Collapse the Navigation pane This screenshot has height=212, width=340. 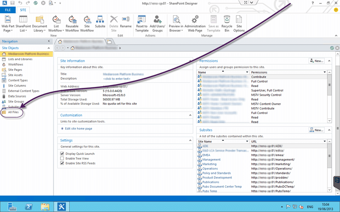tap(49, 41)
